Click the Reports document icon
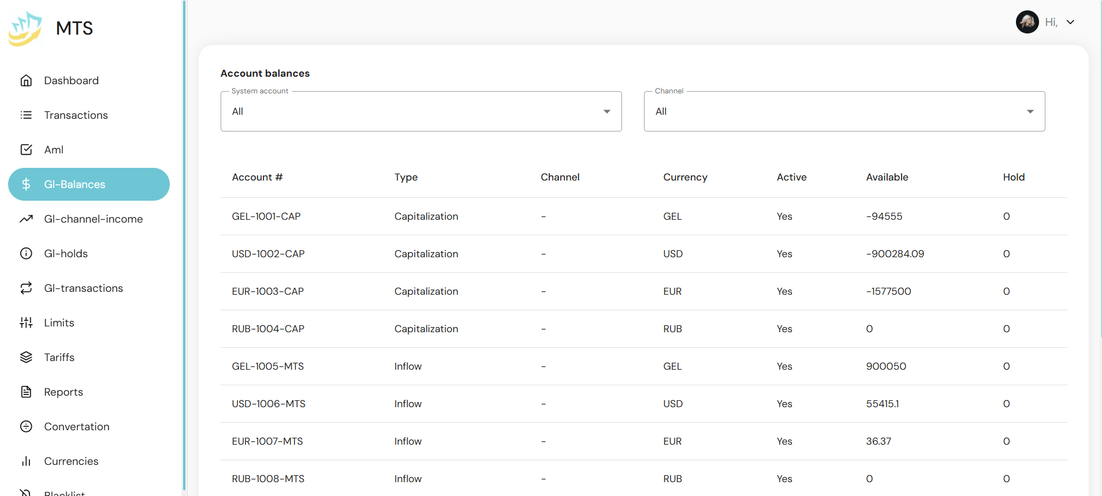This screenshot has height=496, width=1102. pyautogui.click(x=26, y=392)
